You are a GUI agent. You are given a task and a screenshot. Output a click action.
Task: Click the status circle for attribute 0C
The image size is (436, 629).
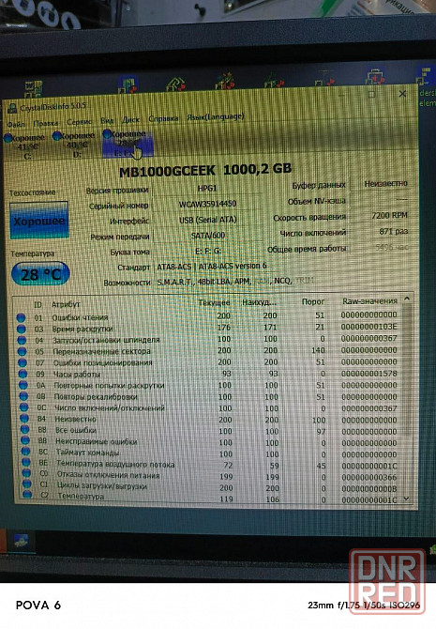(x=24, y=407)
